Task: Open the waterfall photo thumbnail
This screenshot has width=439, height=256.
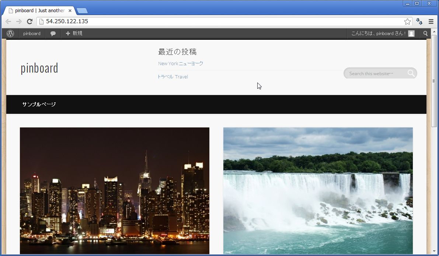Action: pyautogui.click(x=318, y=191)
